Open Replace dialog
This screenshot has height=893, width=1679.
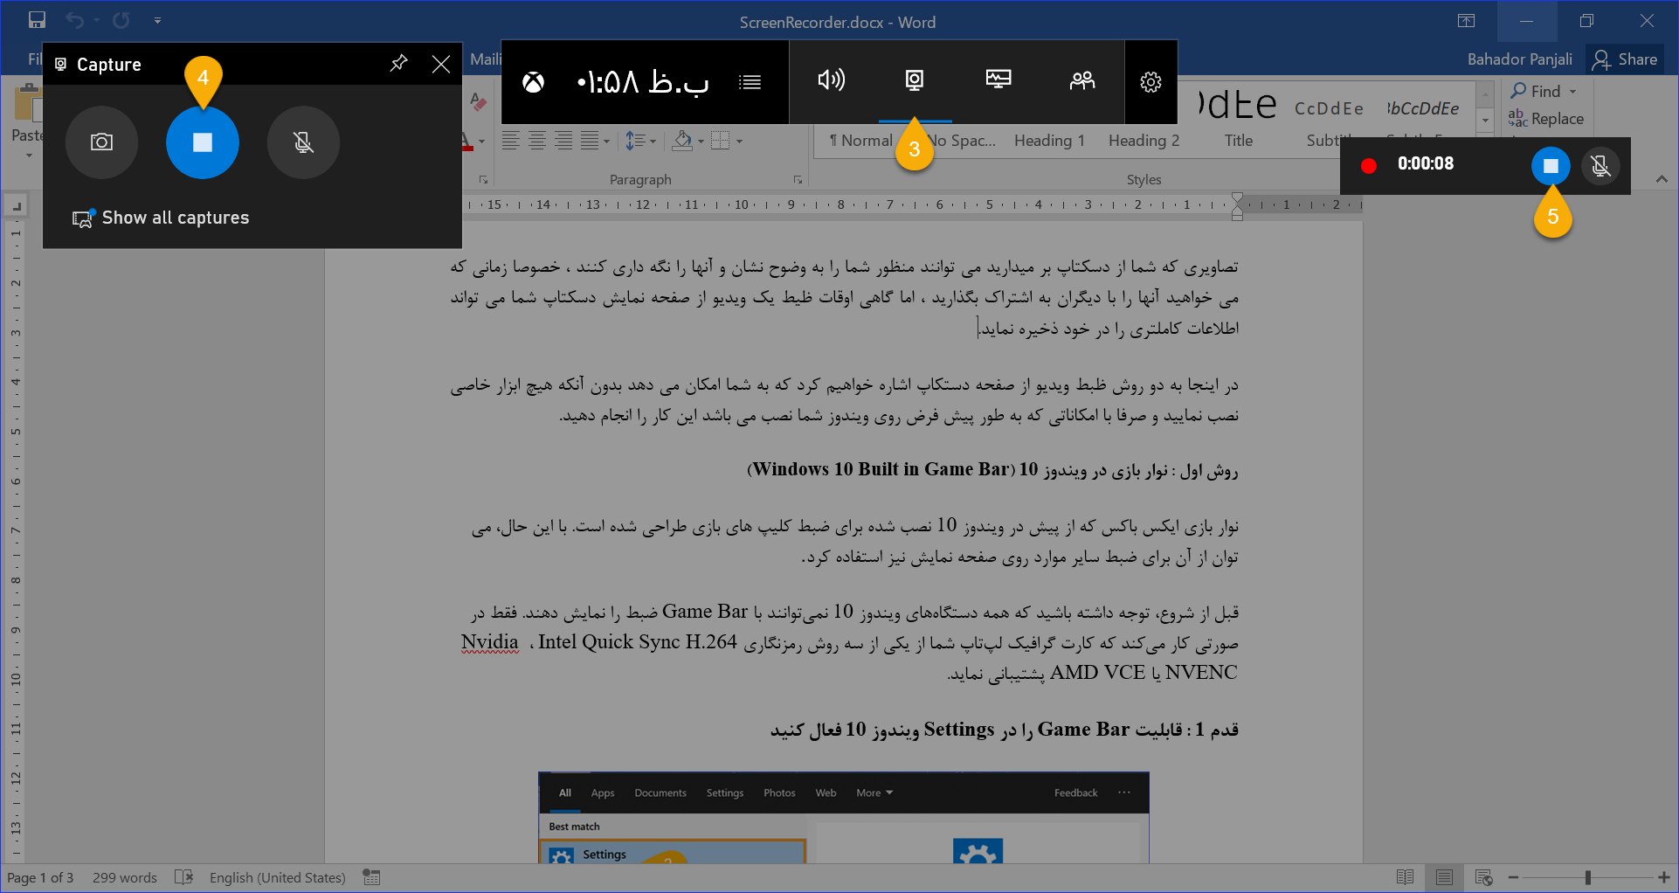click(1546, 119)
